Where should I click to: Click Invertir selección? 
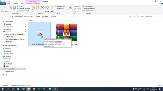click(x=88, y=11)
